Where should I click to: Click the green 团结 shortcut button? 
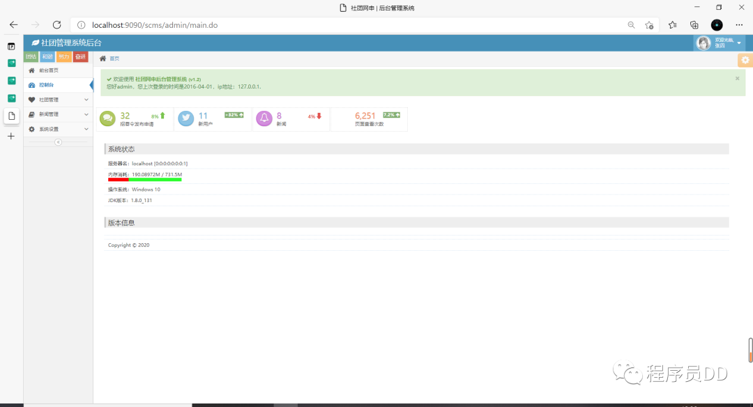pos(31,56)
